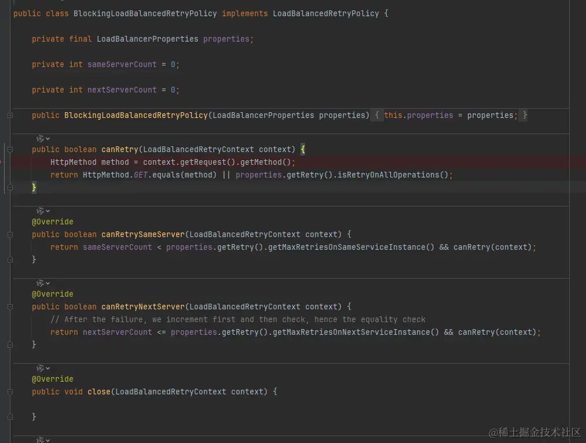Image resolution: width=586 pixels, height=443 pixels.
Task: Click the 'this' keyword in the folded constructor
Action: click(x=393, y=115)
